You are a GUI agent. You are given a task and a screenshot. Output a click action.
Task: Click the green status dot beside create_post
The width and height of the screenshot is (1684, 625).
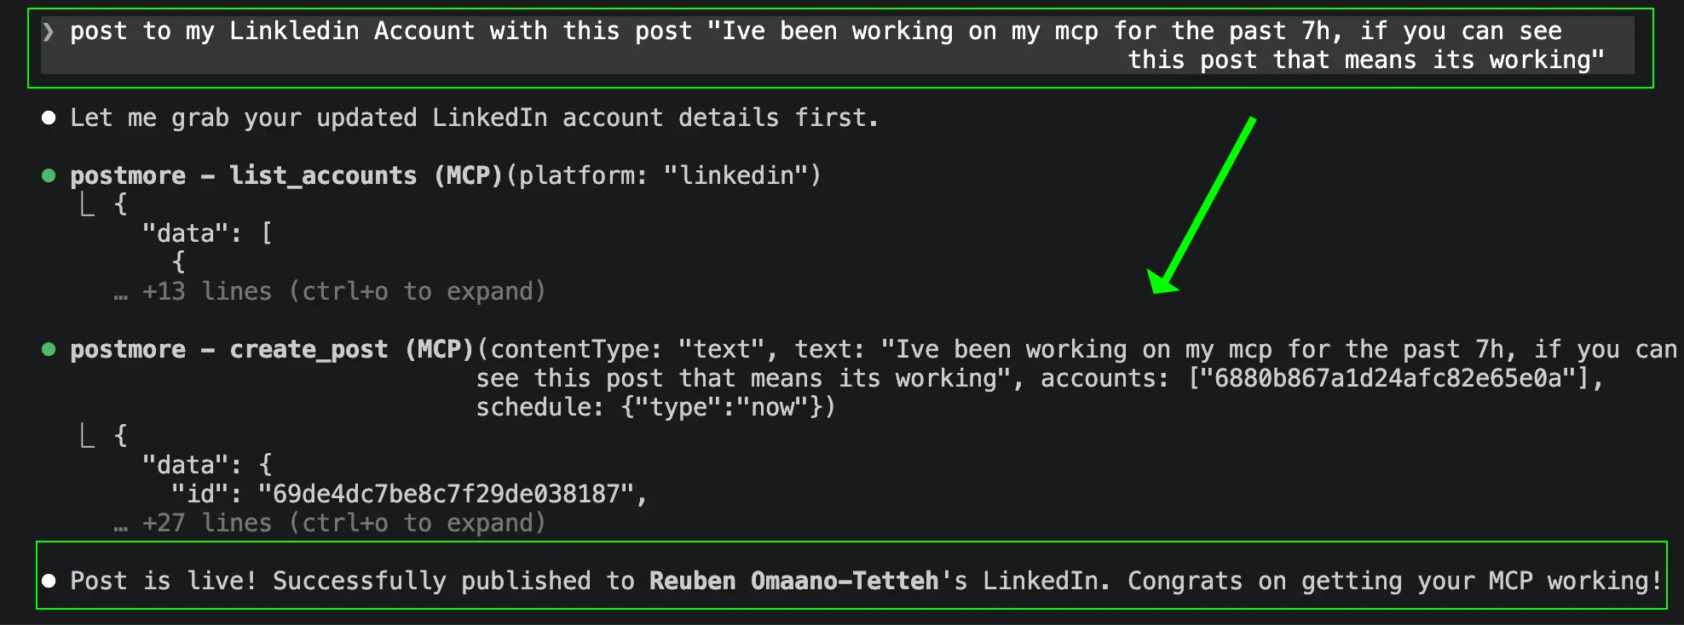pos(49,349)
